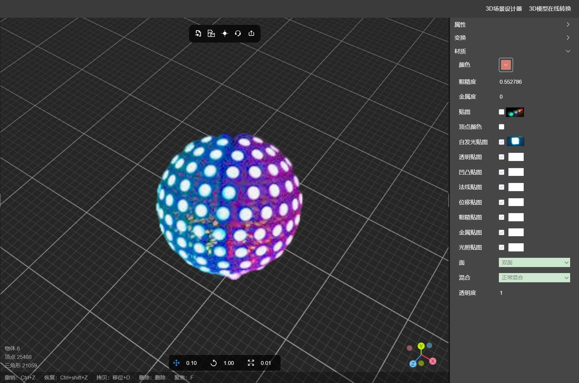Click the 位移贴图 empty texture slot
Screen dimensions: 579x383
[516, 202]
